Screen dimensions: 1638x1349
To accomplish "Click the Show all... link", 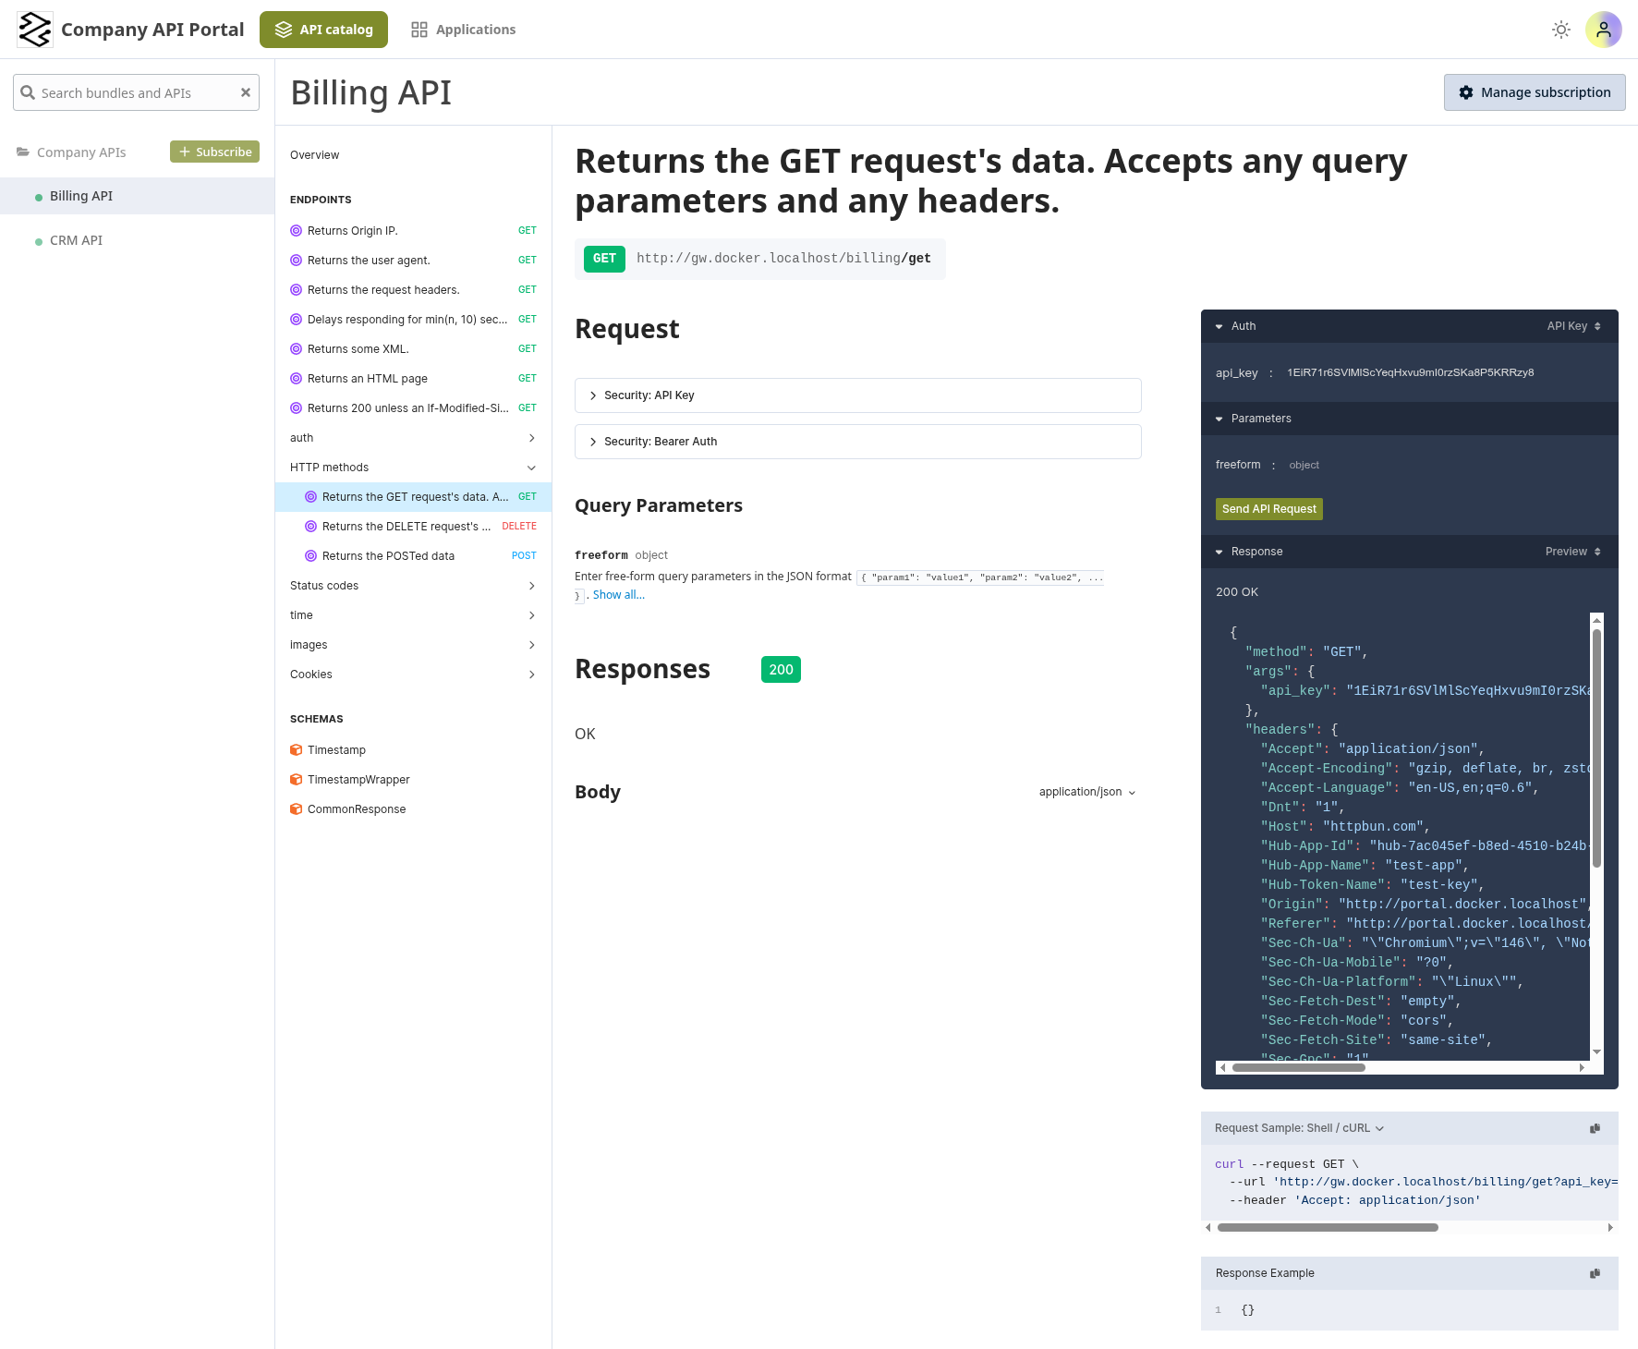I will pyautogui.click(x=618, y=594).
